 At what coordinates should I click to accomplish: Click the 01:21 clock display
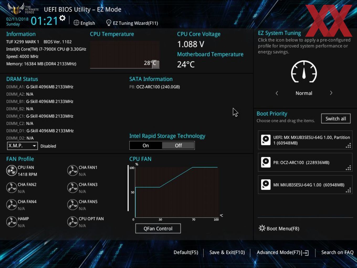click(44, 21)
